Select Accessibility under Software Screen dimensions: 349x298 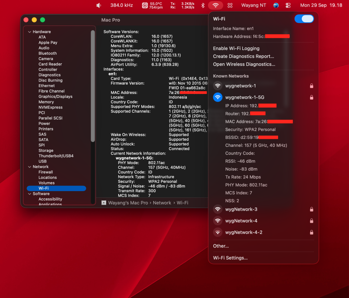[x=50, y=199]
